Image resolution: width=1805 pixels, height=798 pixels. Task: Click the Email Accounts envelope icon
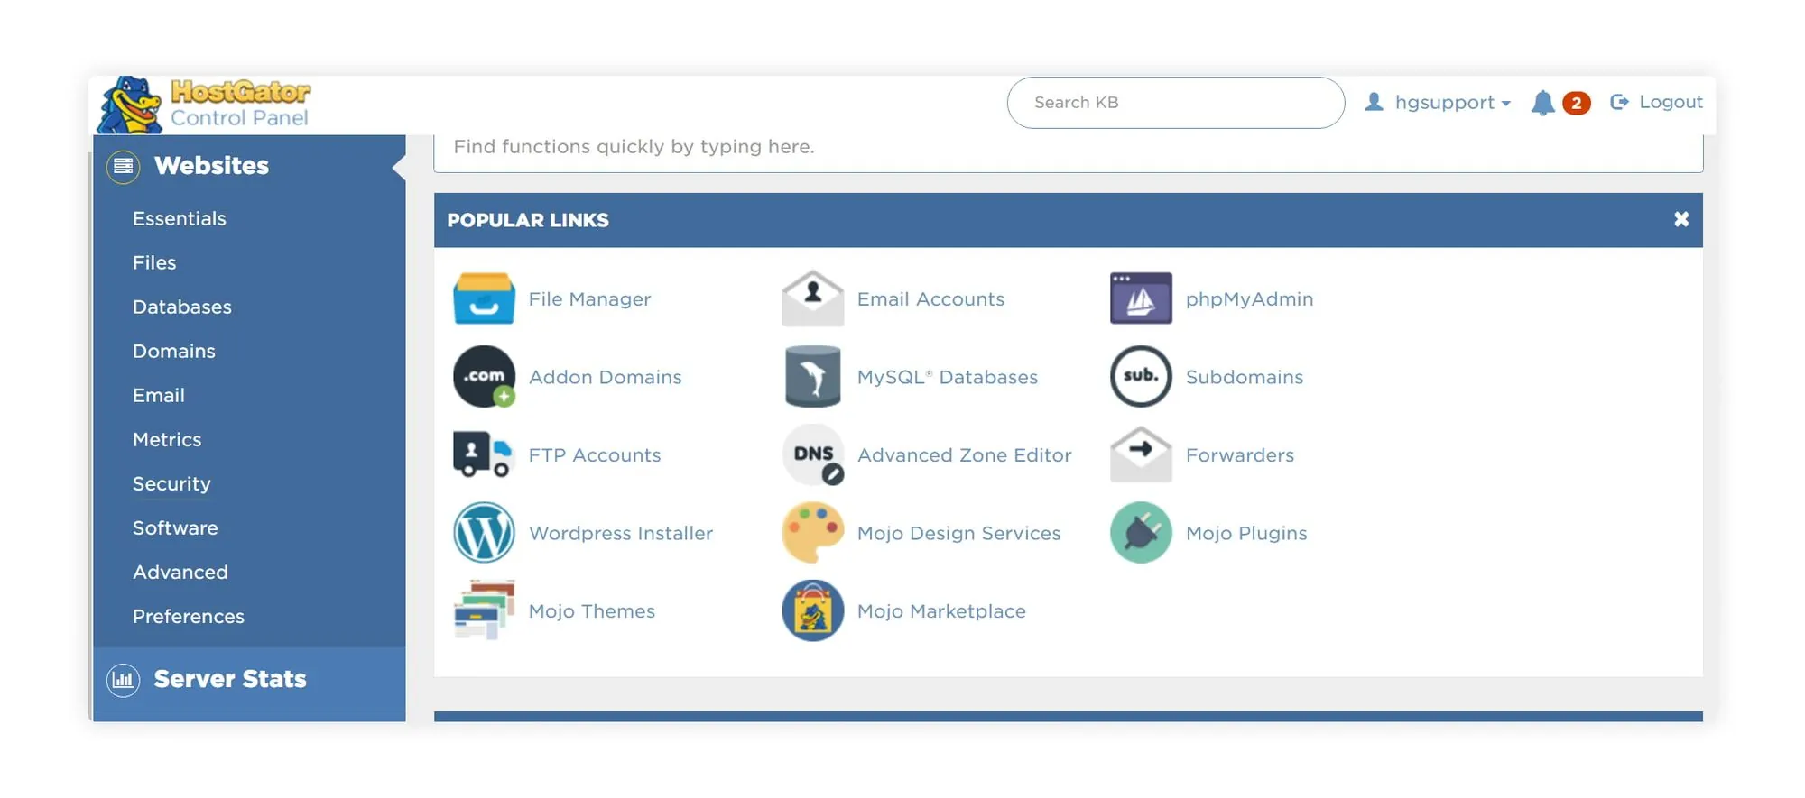point(812,298)
